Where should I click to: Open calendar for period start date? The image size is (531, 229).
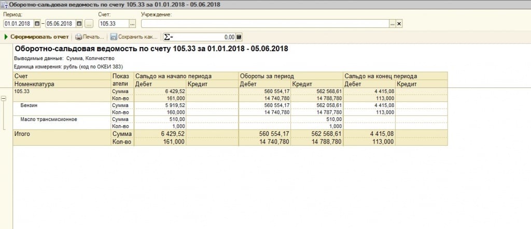click(37, 23)
